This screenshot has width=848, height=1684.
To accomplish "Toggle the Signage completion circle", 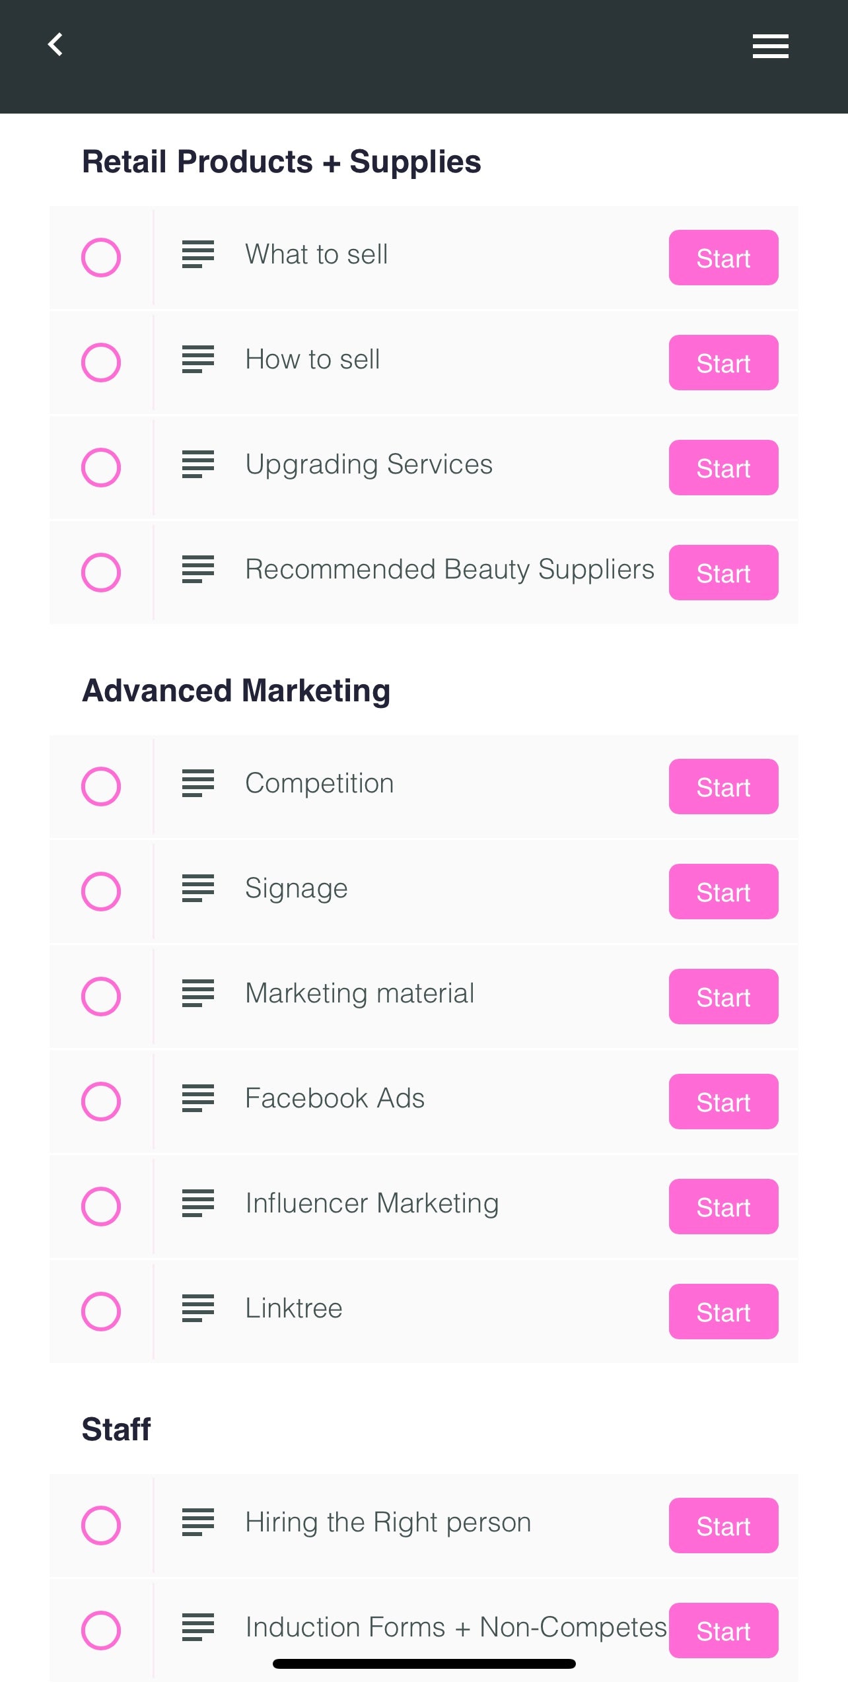I will [x=101, y=892].
